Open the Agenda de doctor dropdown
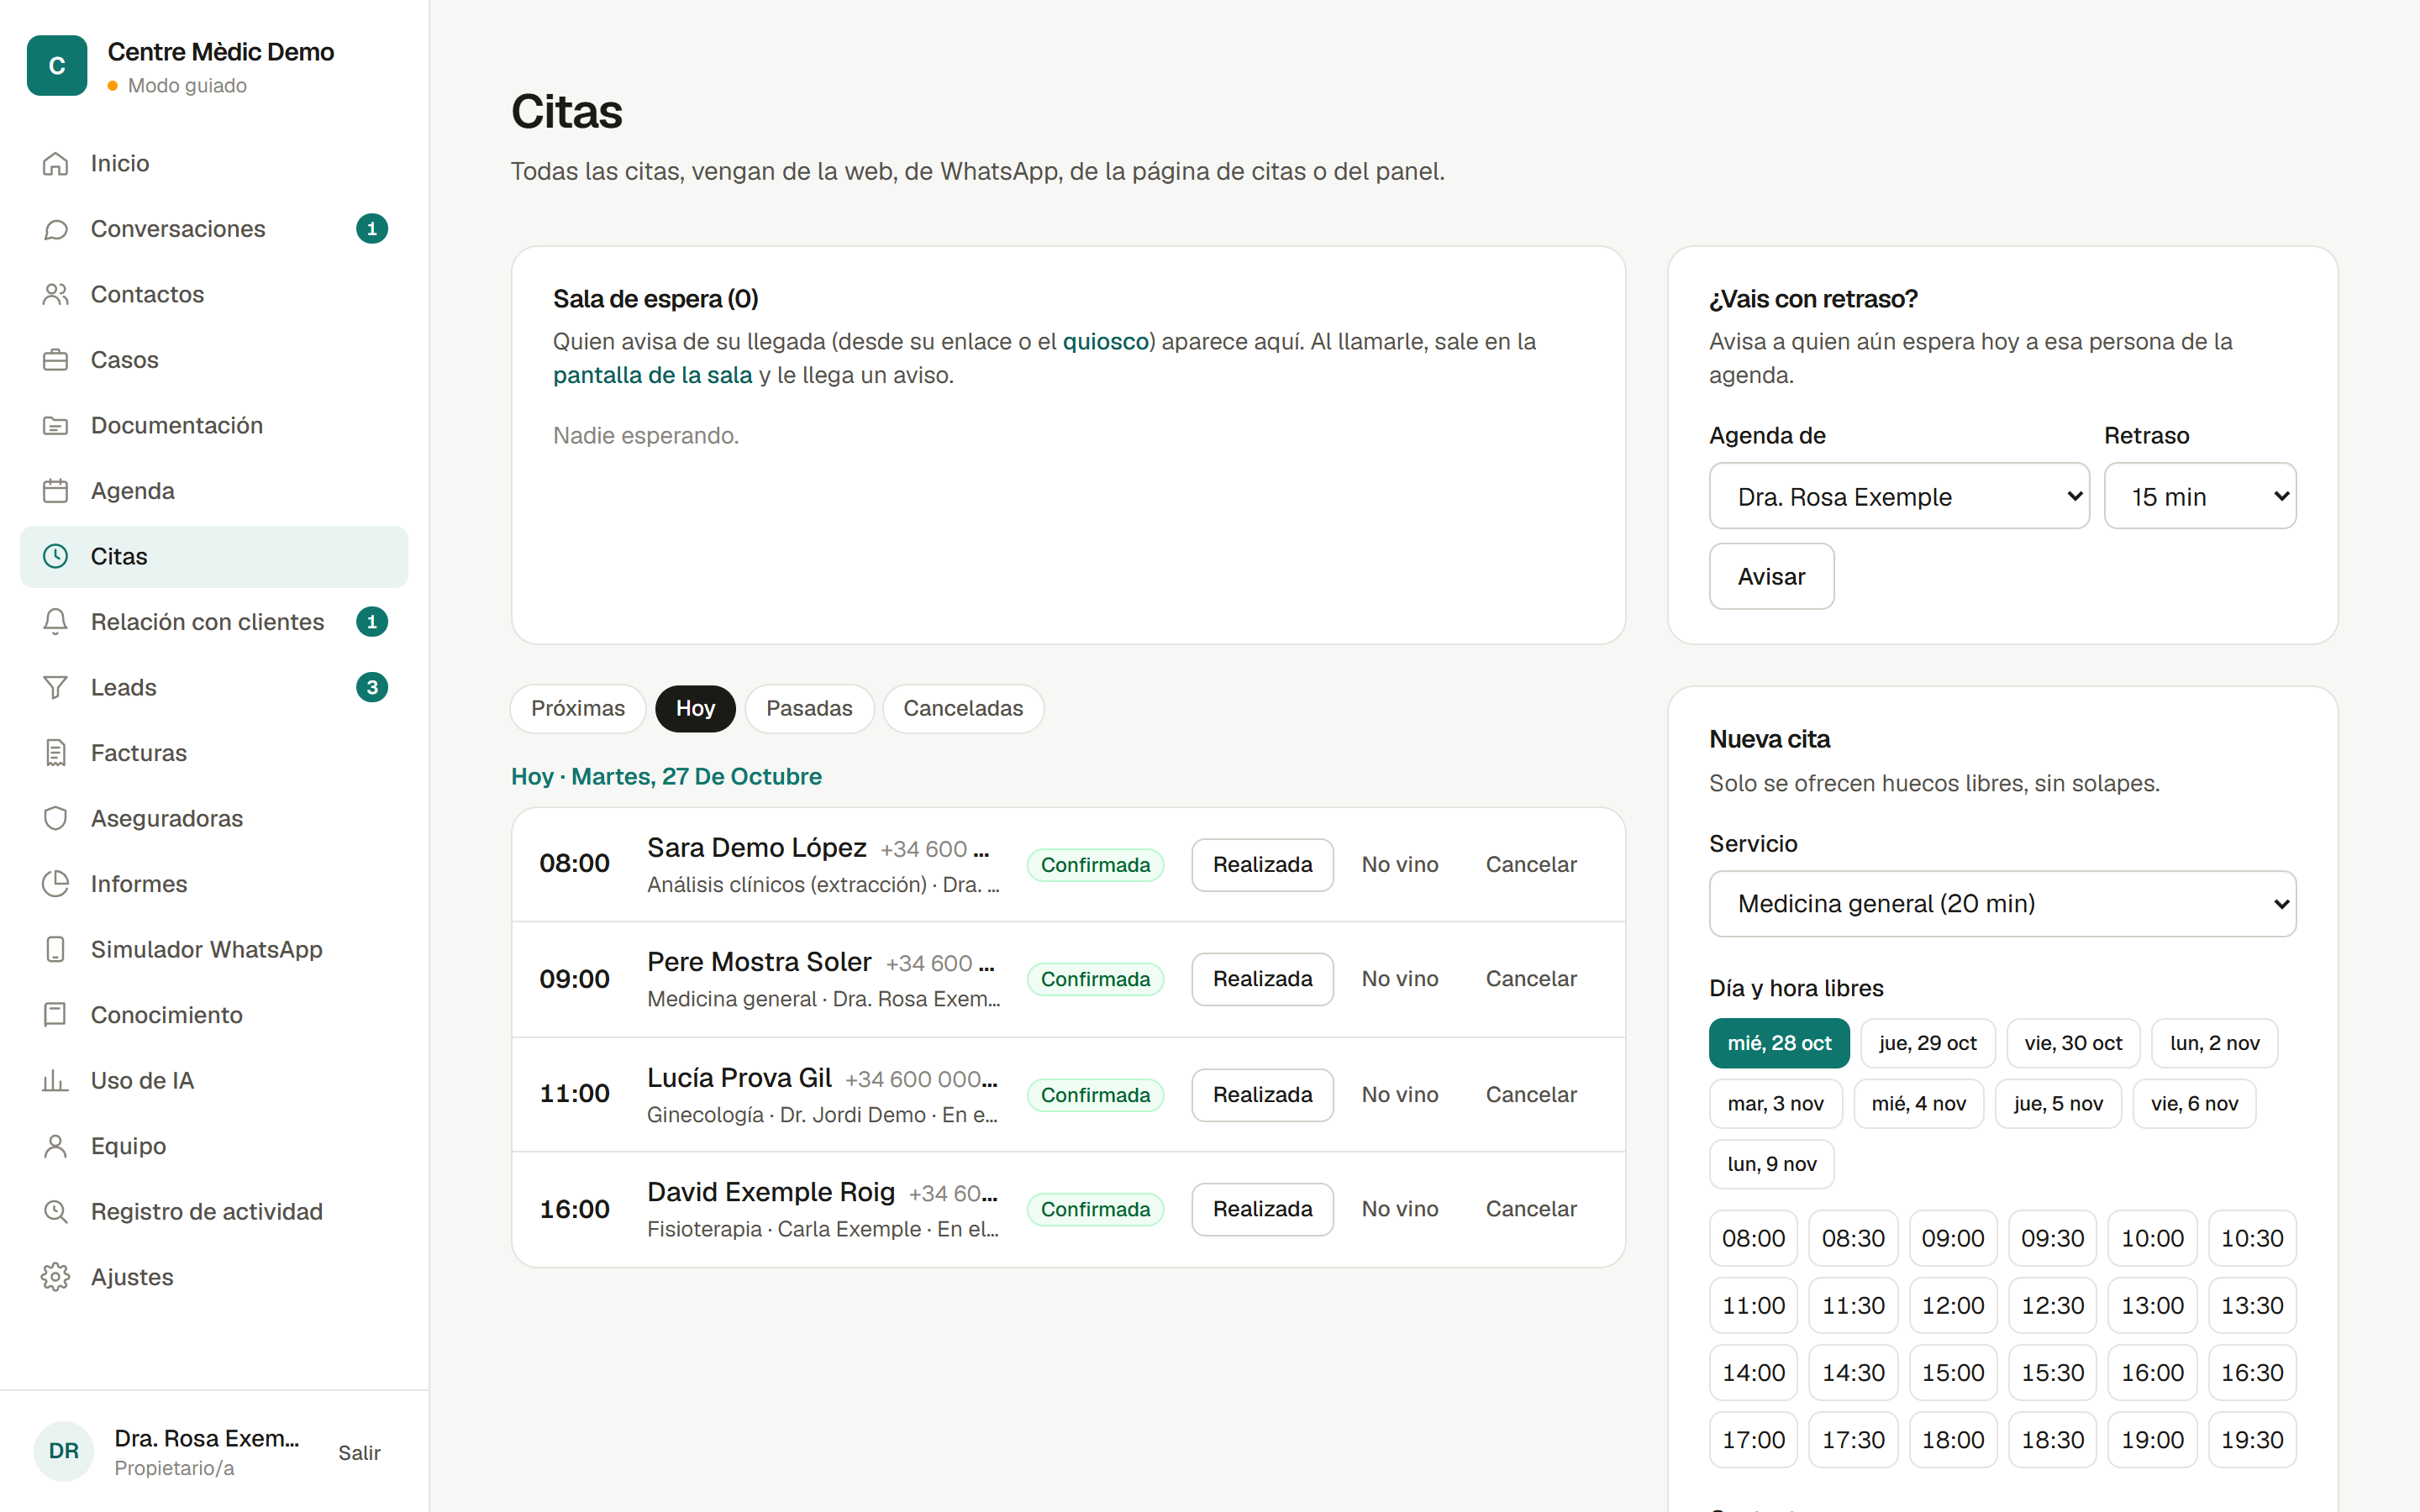 pyautogui.click(x=1899, y=496)
